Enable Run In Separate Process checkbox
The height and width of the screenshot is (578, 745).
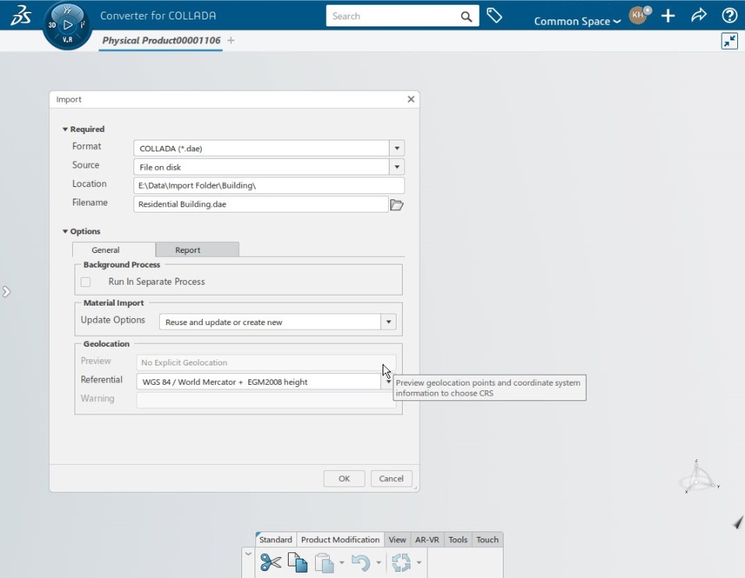pos(85,282)
